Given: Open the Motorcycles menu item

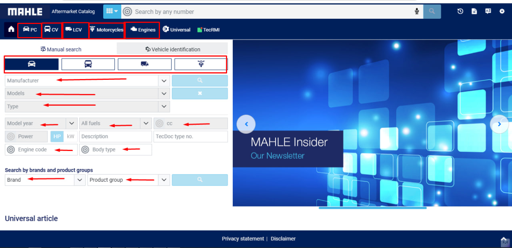Looking at the screenshot, I should 106,30.
